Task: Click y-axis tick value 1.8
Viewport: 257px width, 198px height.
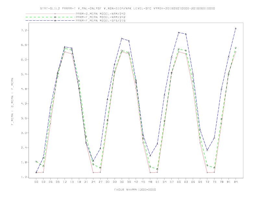Action: 23,162
